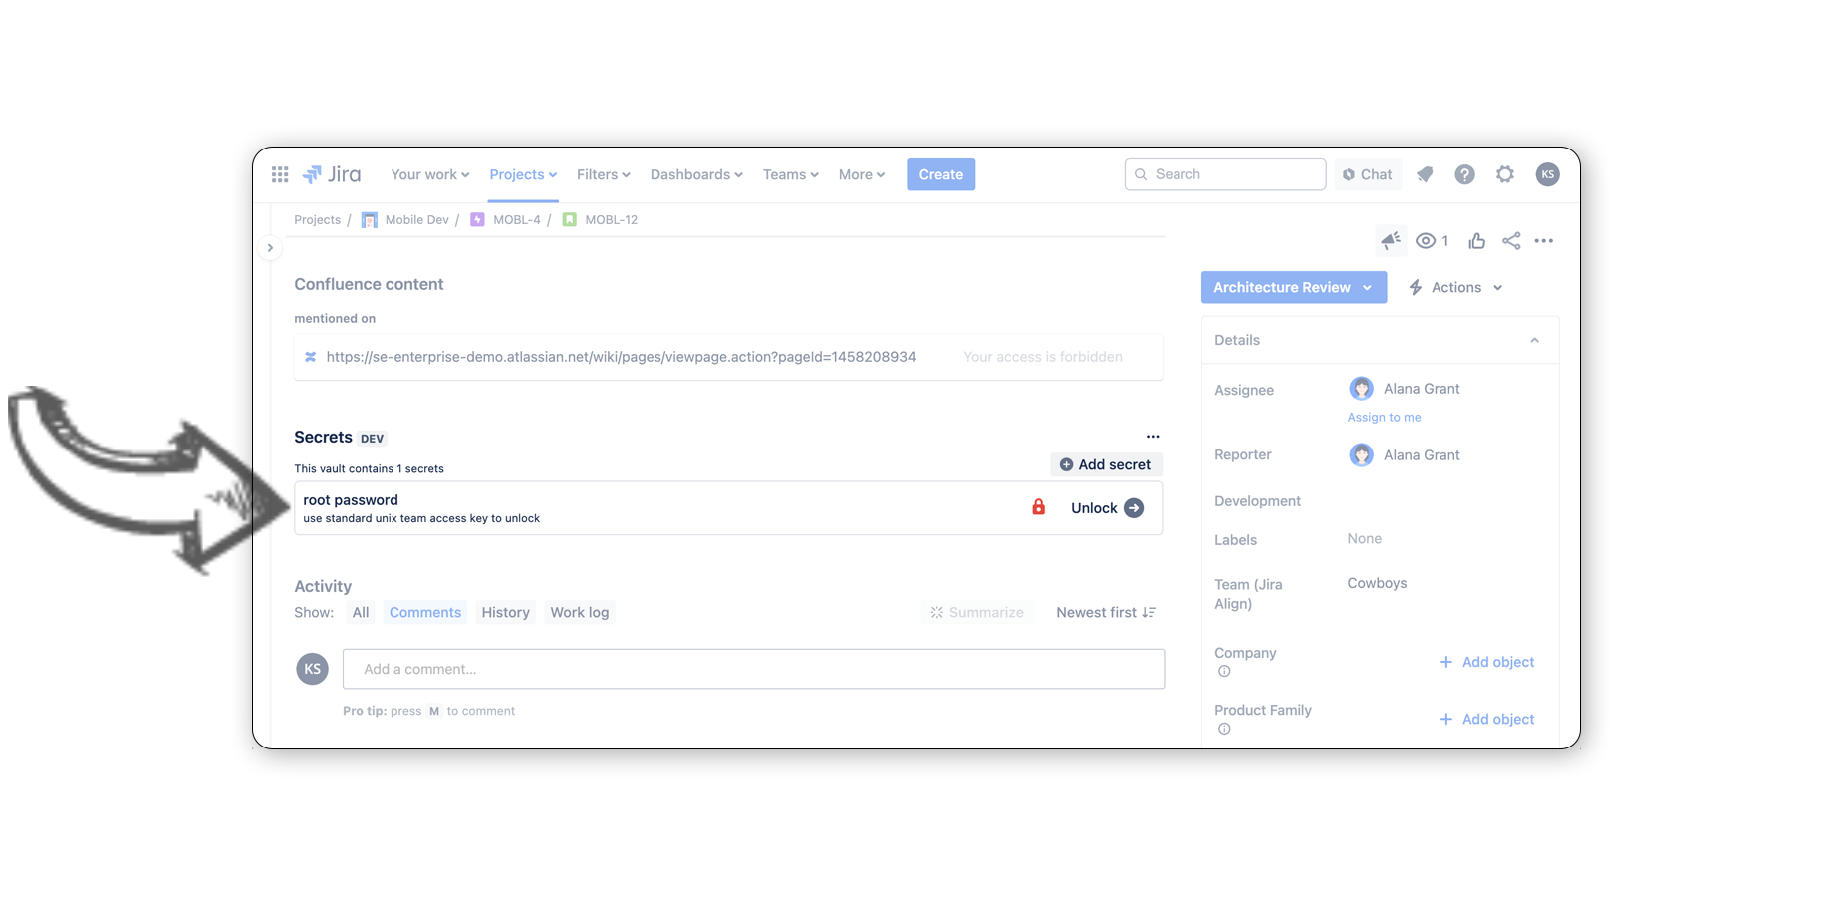Open the More dropdown menu

[861, 174]
